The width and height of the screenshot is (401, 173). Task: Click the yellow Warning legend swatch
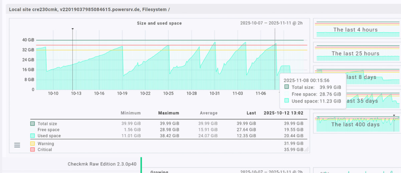[32, 144]
